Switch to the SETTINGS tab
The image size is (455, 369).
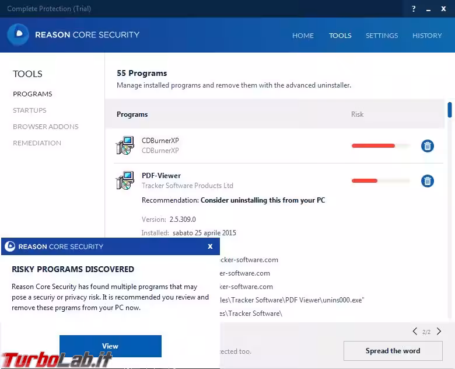[x=381, y=36]
